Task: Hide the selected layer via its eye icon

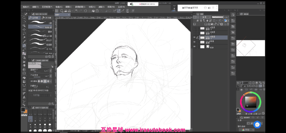Action: tap(194, 38)
